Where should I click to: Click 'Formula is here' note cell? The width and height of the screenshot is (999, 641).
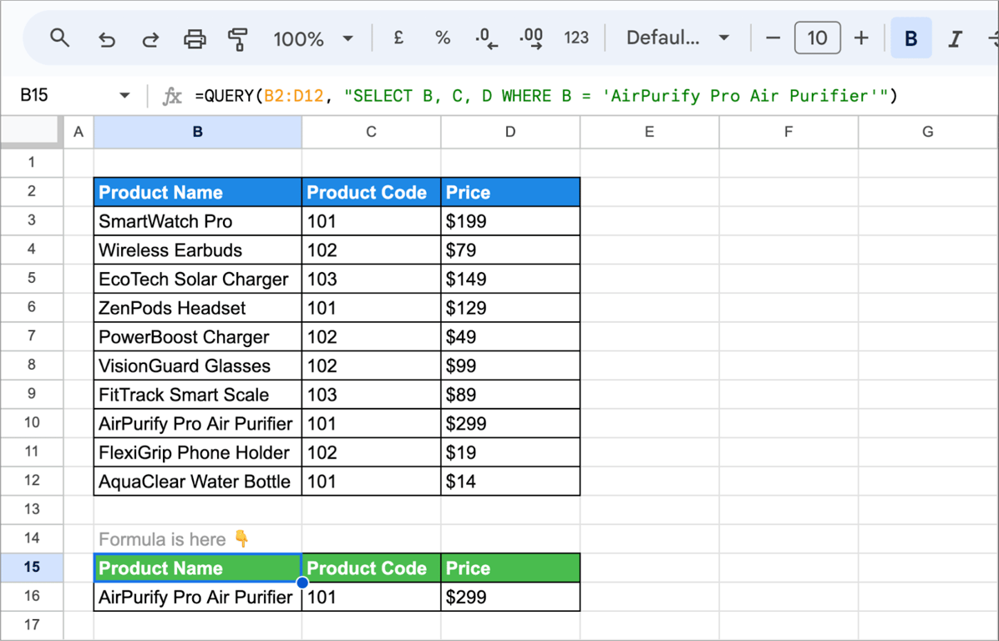(x=197, y=539)
